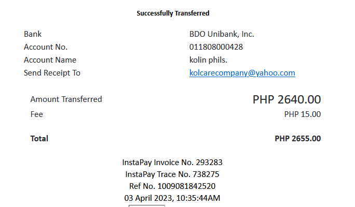The width and height of the screenshot is (355, 207).
Task: Click the Account Name field label
Action: click(x=50, y=60)
